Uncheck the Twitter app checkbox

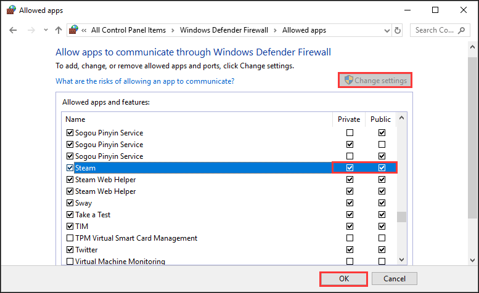(70, 250)
